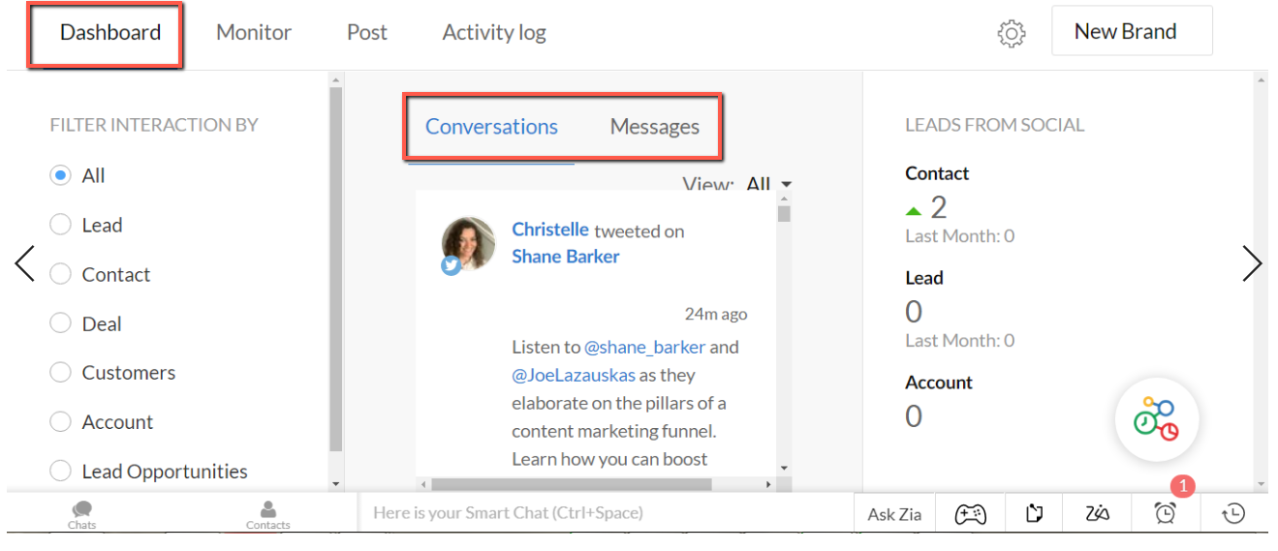Screen dimensions: 1278x551
Task: Open the Messages tab
Action: (655, 127)
